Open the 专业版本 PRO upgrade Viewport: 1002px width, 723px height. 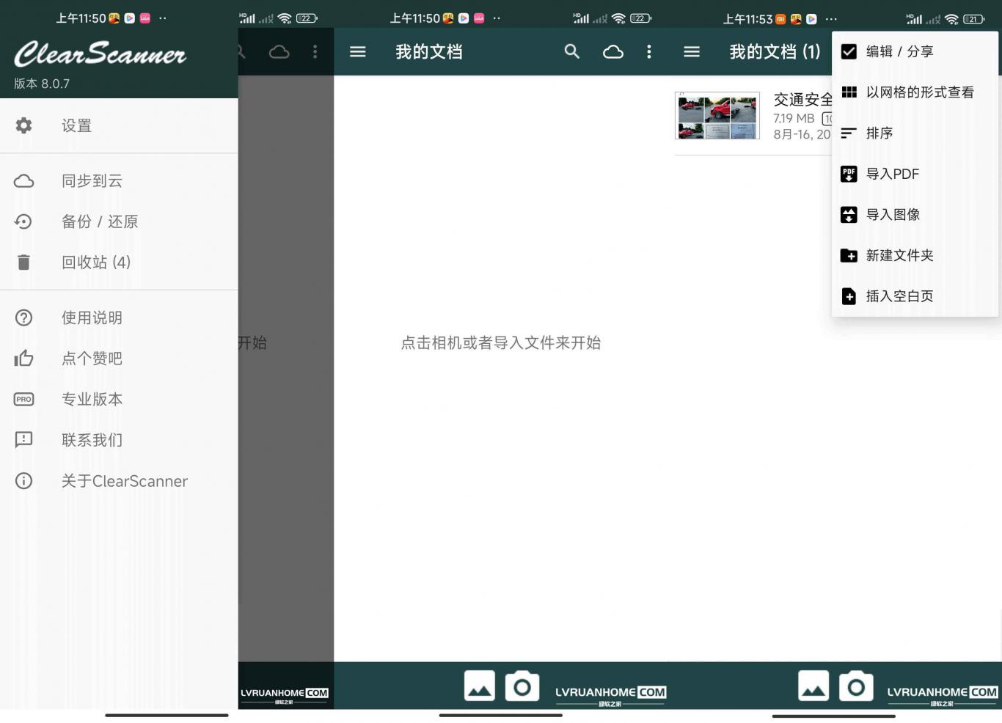92,399
